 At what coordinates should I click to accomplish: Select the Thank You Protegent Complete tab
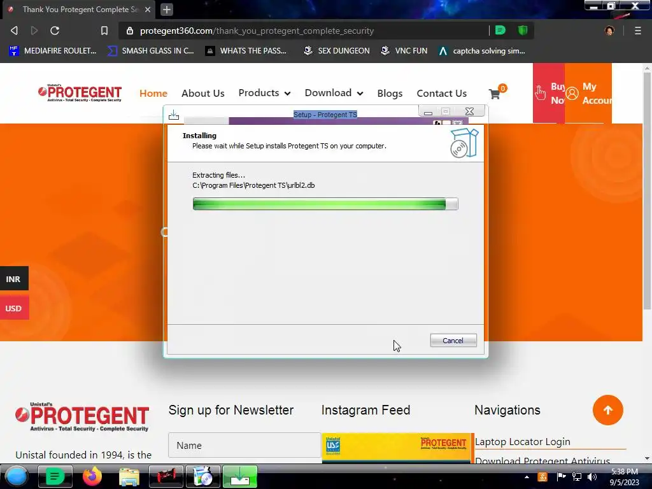tap(79, 10)
